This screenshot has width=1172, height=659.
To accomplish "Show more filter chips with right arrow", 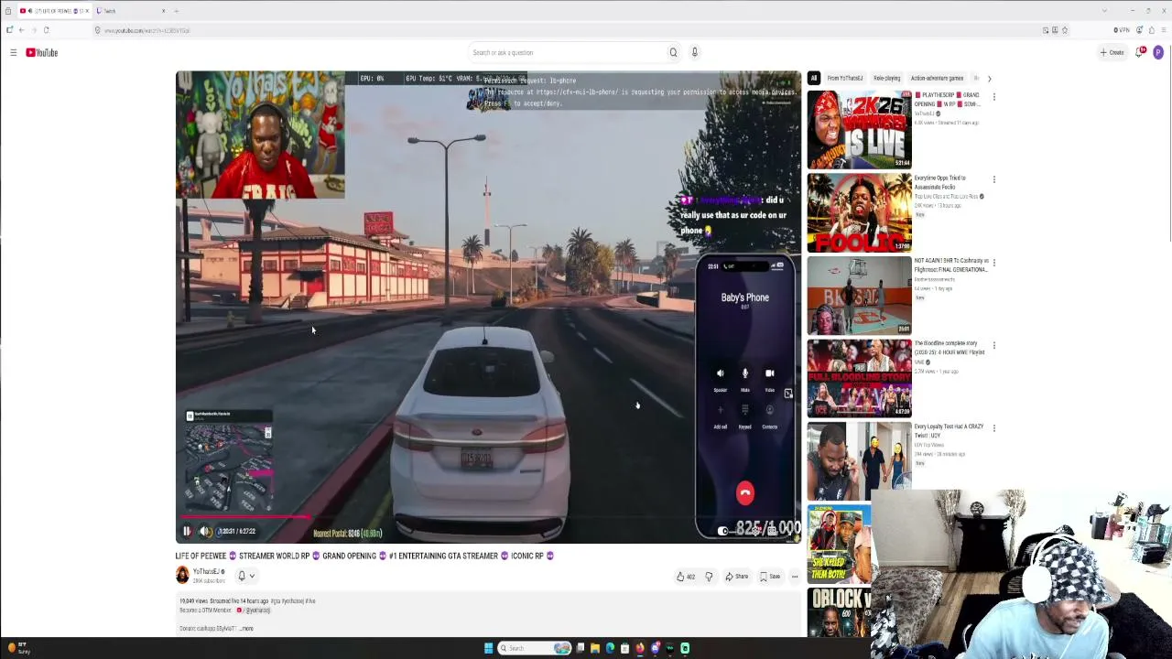I will (989, 79).
